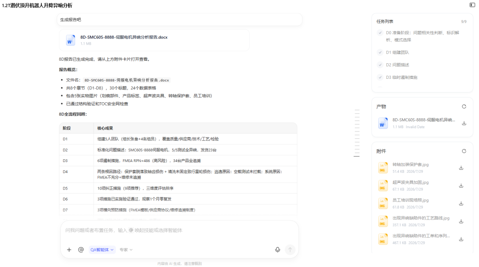This screenshot has height=267, width=479.
Task: Download 转轴加装保护套.jpg attachment
Action: click(x=461, y=168)
